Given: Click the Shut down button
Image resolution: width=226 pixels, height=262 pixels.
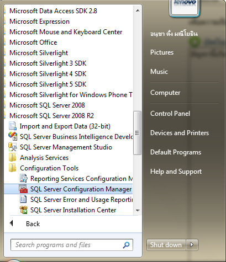Looking at the screenshot, I should click(x=166, y=245).
